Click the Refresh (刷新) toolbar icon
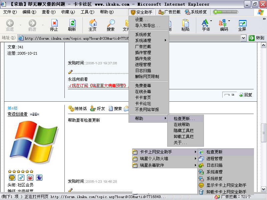 [72, 23]
